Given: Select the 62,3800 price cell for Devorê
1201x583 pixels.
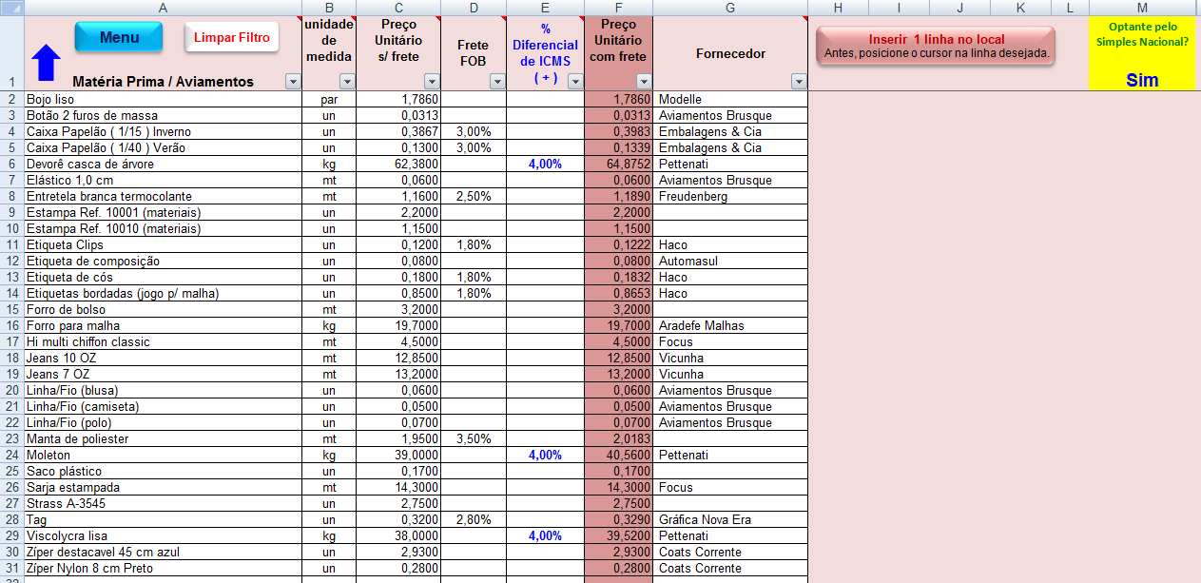Looking at the screenshot, I should tap(398, 164).
